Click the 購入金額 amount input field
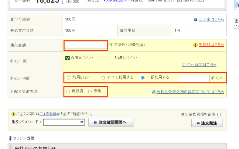The image size is (239, 149). pos(86,45)
